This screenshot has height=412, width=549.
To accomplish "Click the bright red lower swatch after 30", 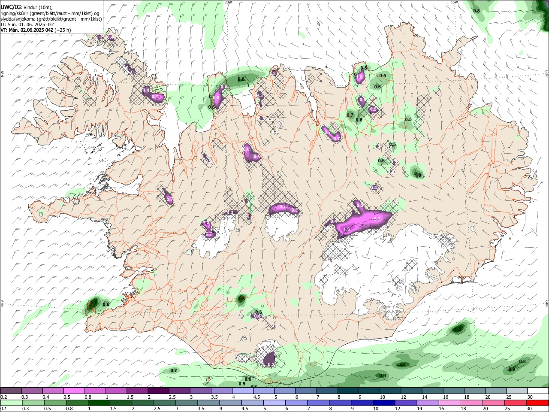I will (x=537, y=403).
